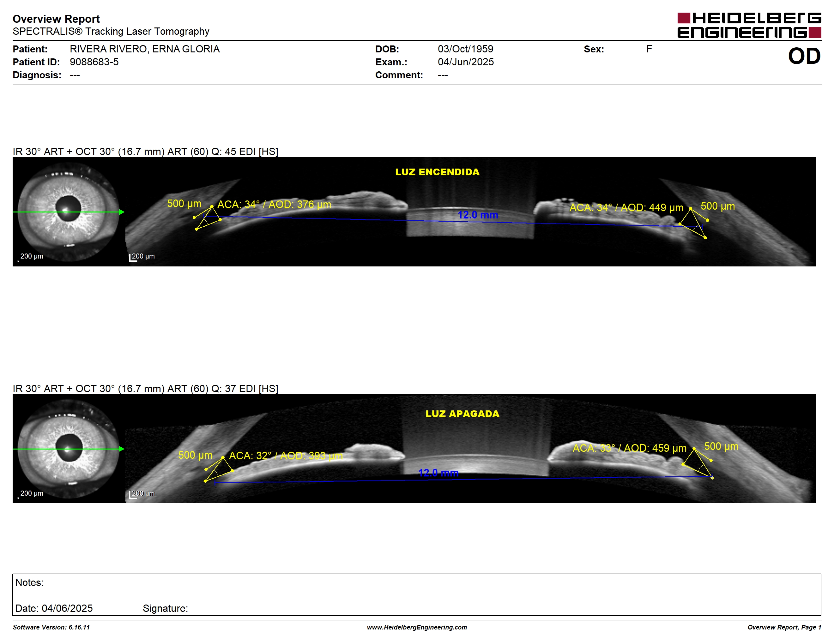Click date of birth '03/Oct/1959'
This screenshot has height=644, width=834.
pyautogui.click(x=466, y=49)
